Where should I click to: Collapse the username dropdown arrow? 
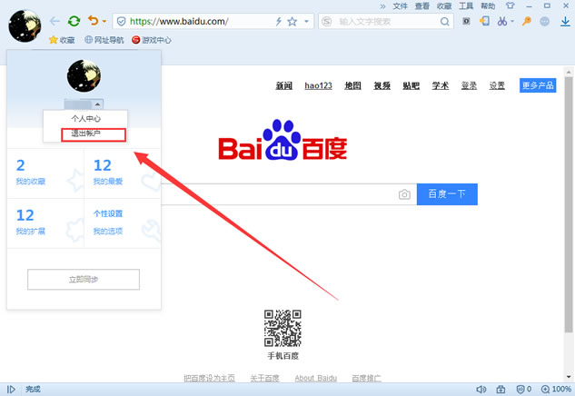coord(97,104)
